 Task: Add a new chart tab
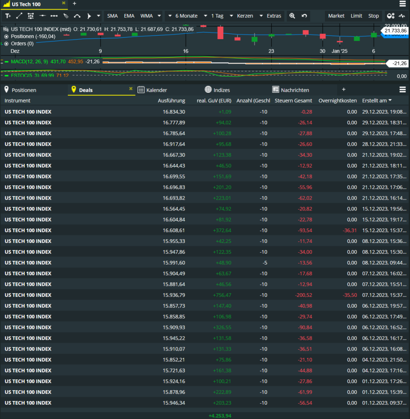74,4
